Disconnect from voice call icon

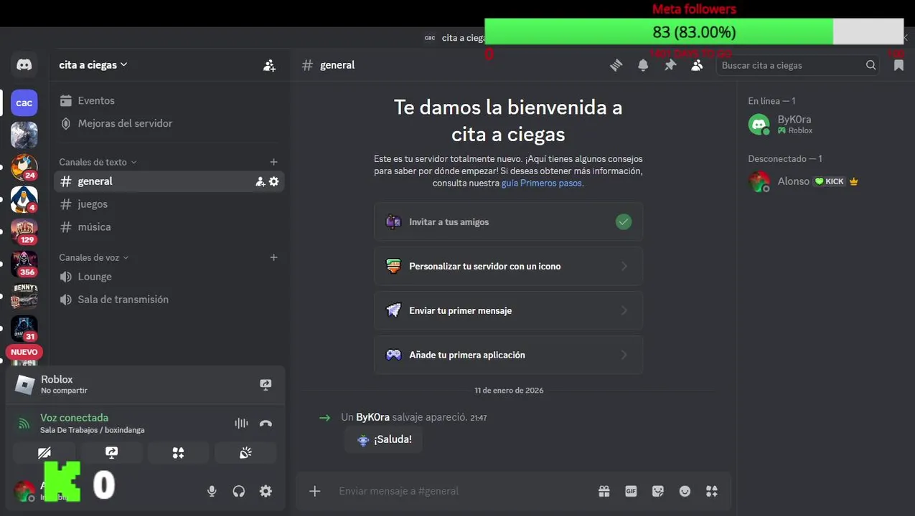[x=266, y=424]
